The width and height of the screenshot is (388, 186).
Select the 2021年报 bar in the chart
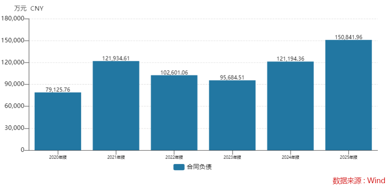(116, 106)
